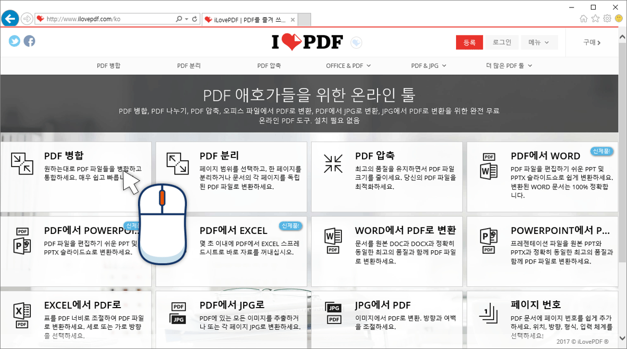
Task: Open the iLovePDF Twitter icon
Action: [14, 41]
